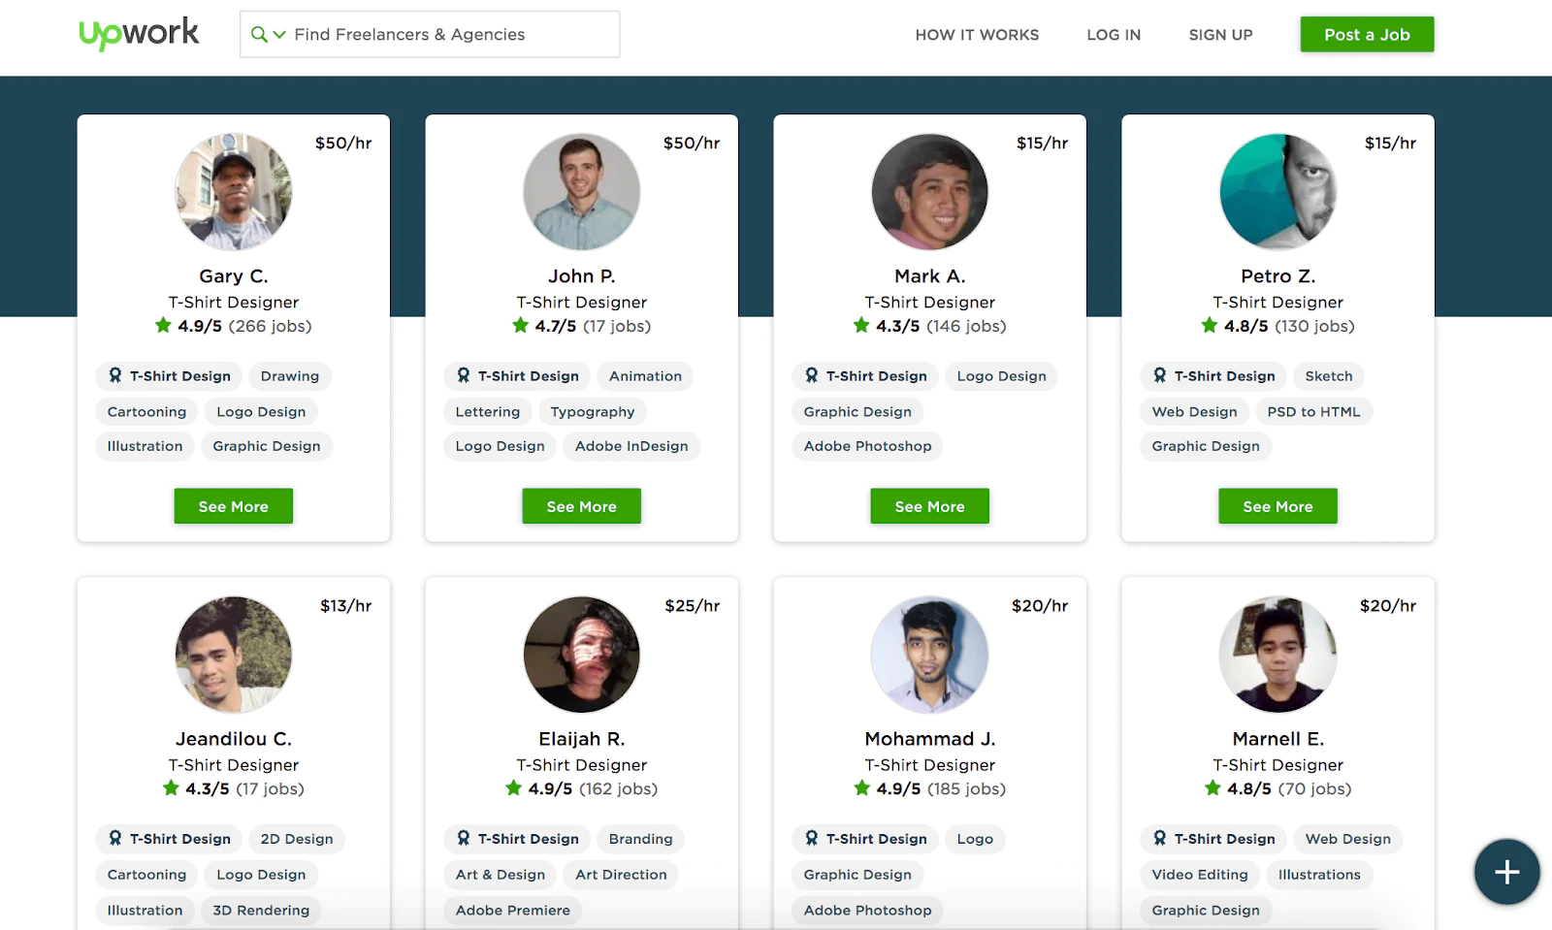Click the Upwork logo

pyautogui.click(x=139, y=34)
